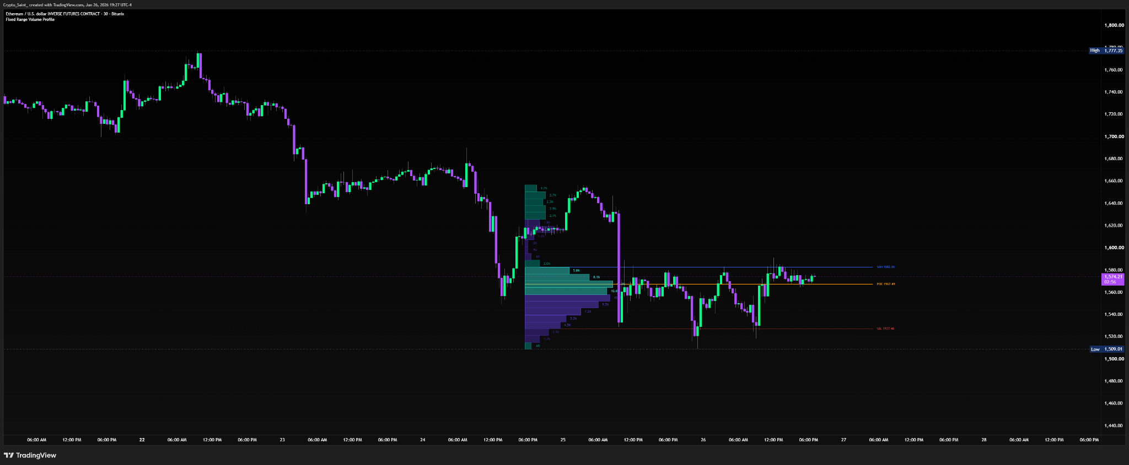Viewport: 1129px width, 465px height.
Task: Click the 9.2% volume profile bar
Action: tap(562, 305)
